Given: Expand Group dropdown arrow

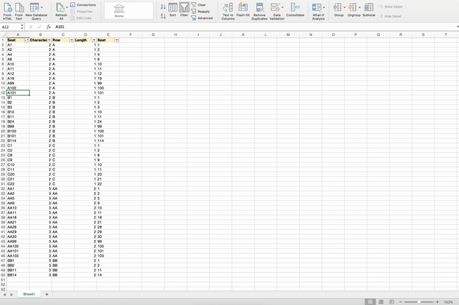Looking at the screenshot, I should point(344,8).
